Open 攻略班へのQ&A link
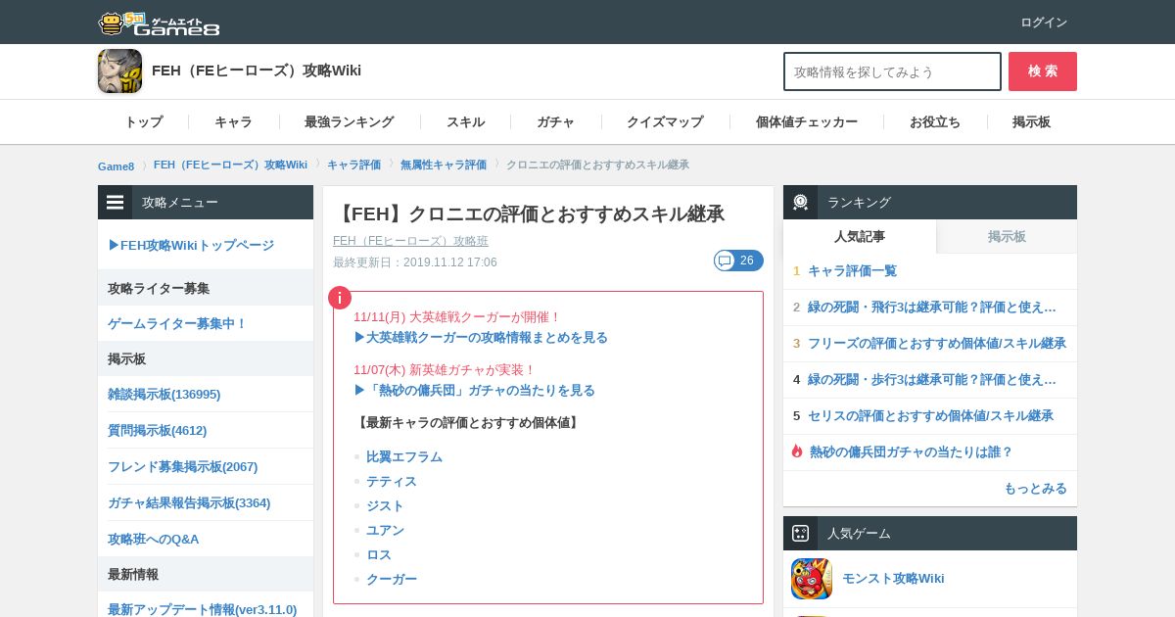Screen dimensions: 1175x617 (153, 539)
